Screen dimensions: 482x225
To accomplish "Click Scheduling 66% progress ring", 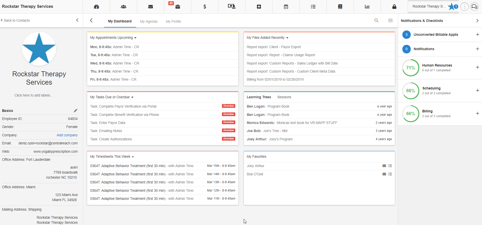I will [x=411, y=91].
